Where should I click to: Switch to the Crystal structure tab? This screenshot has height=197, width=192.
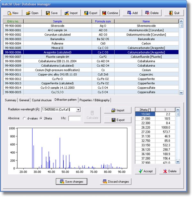coord(42,100)
